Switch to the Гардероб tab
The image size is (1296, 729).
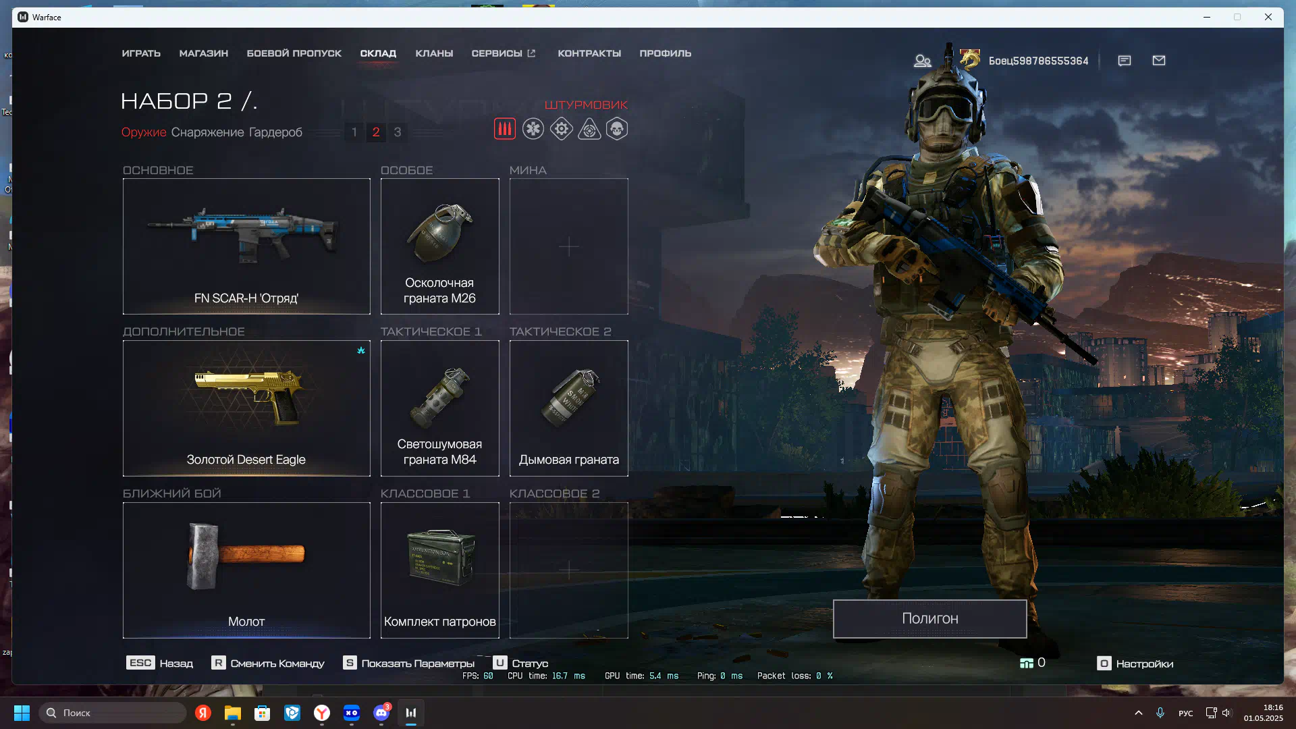(x=275, y=132)
